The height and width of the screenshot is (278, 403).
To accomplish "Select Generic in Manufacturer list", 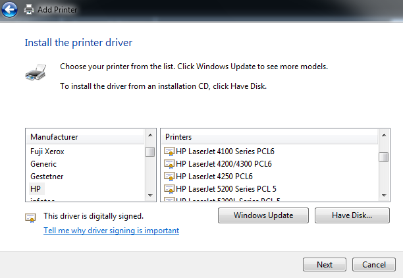I will coord(43,164).
